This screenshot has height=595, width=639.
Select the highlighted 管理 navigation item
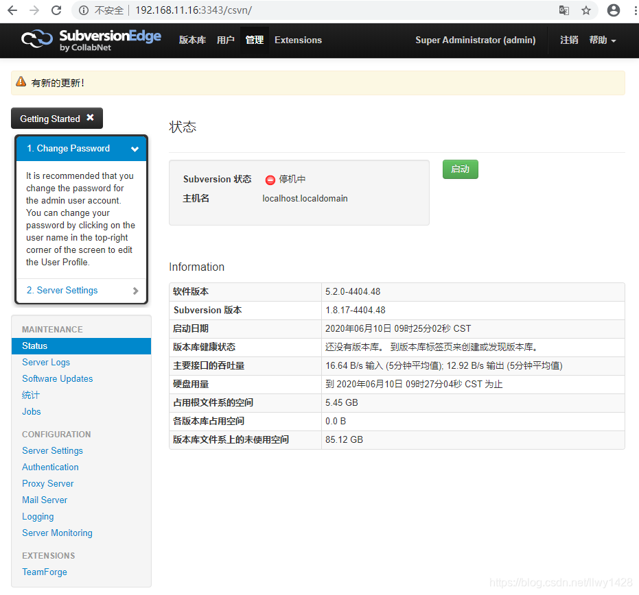click(254, 40)
